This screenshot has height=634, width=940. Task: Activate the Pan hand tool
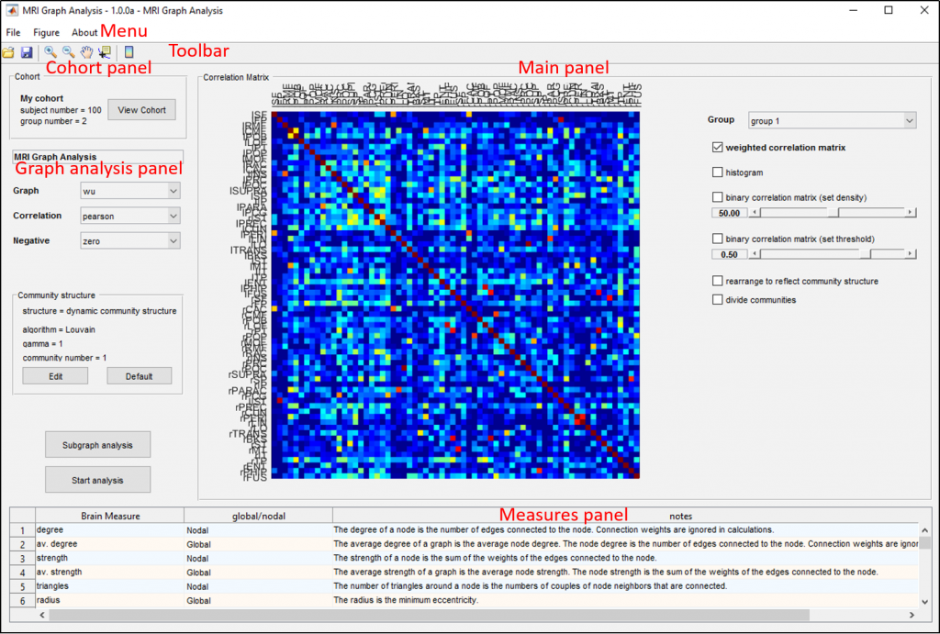[86, 52]
